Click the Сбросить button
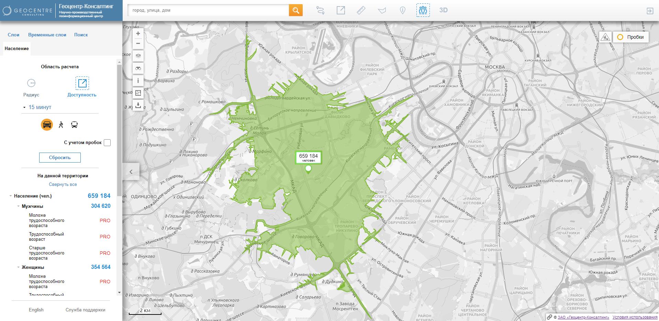The image size is (659, 321). 60,157
